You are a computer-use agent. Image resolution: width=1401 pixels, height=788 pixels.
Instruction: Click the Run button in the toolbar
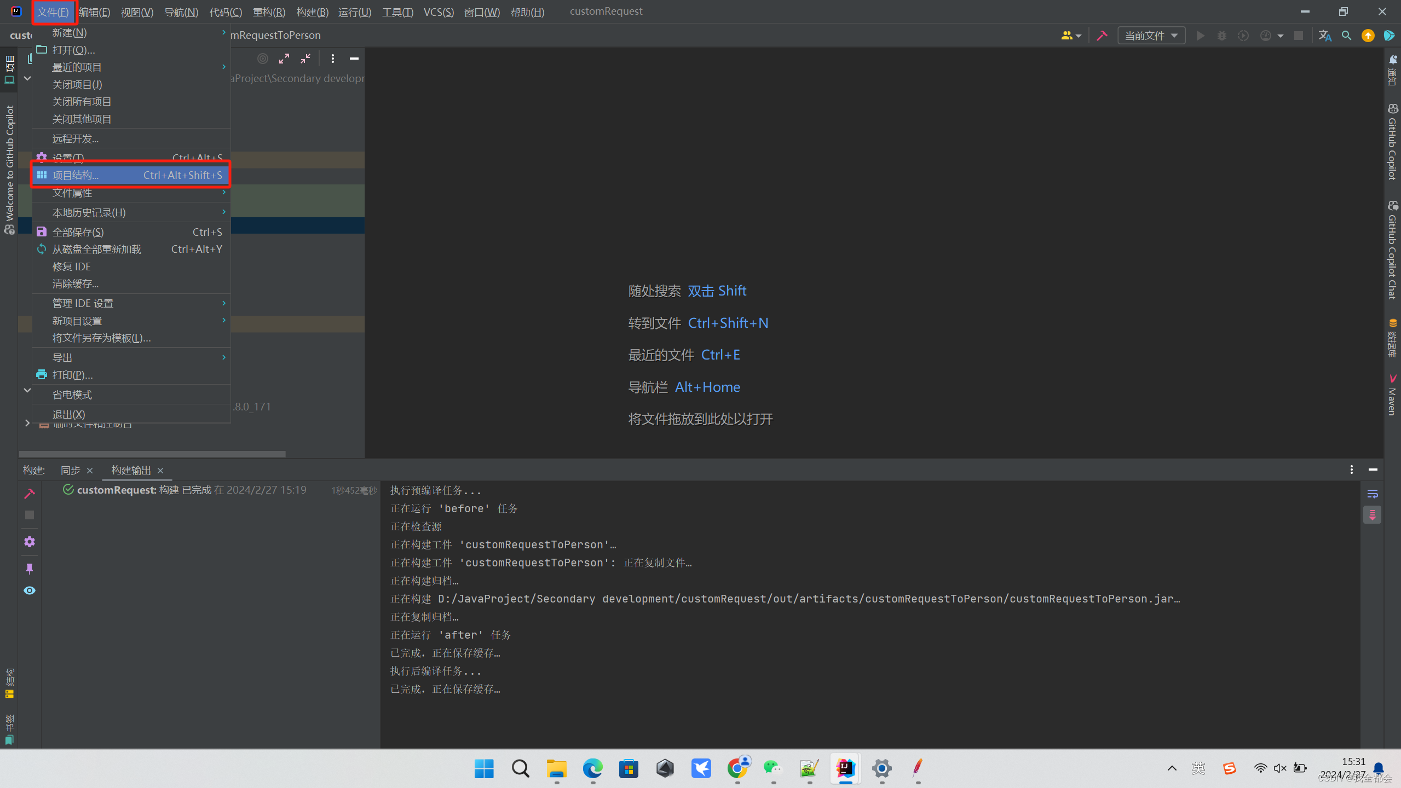tap(1200, 36)
